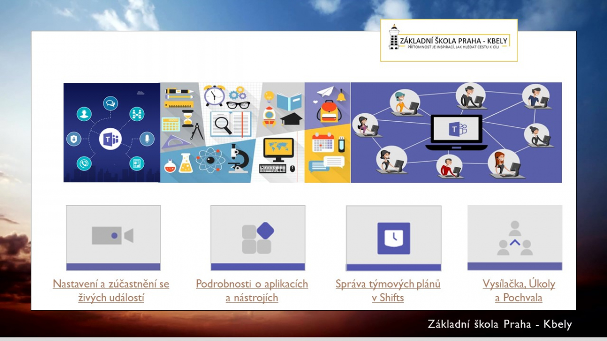The image size is (607, 341).
Task: Click the microphone icon in Teams banner
Action: [147, 138]
